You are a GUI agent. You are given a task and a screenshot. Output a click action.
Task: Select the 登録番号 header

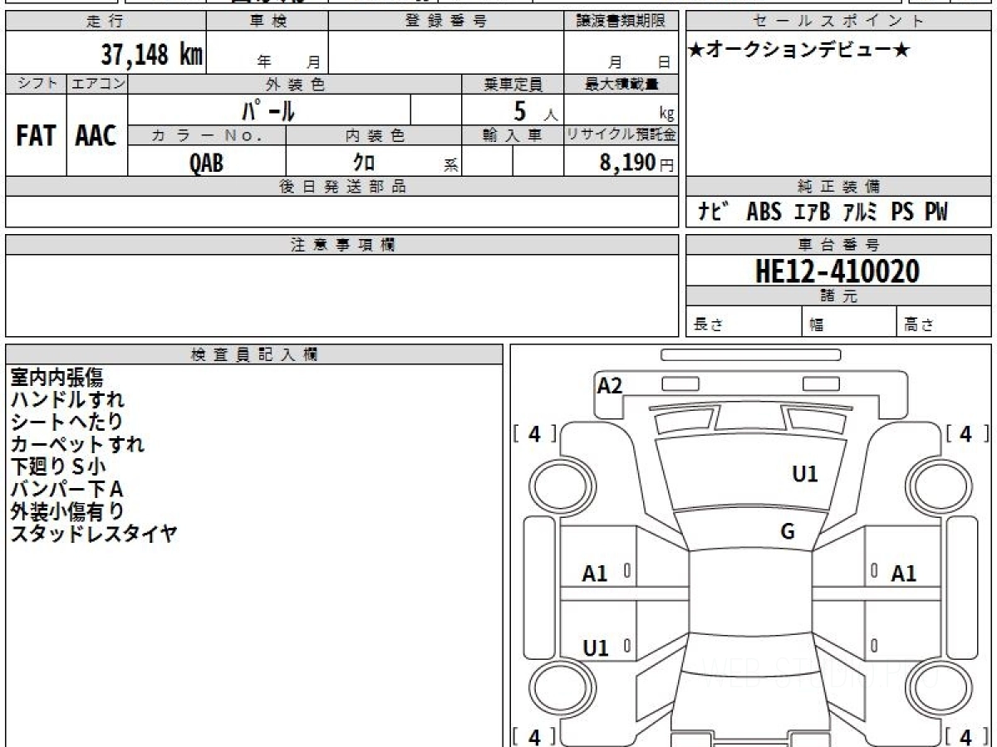click(x=446, y=22)
